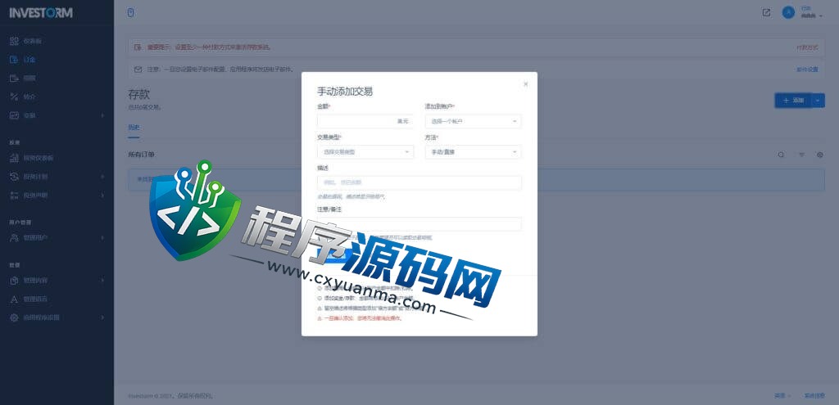This screenshot has width=839, height=405.
Task: Expand the third investment section item chevron
Action: (x=102, y=195)
